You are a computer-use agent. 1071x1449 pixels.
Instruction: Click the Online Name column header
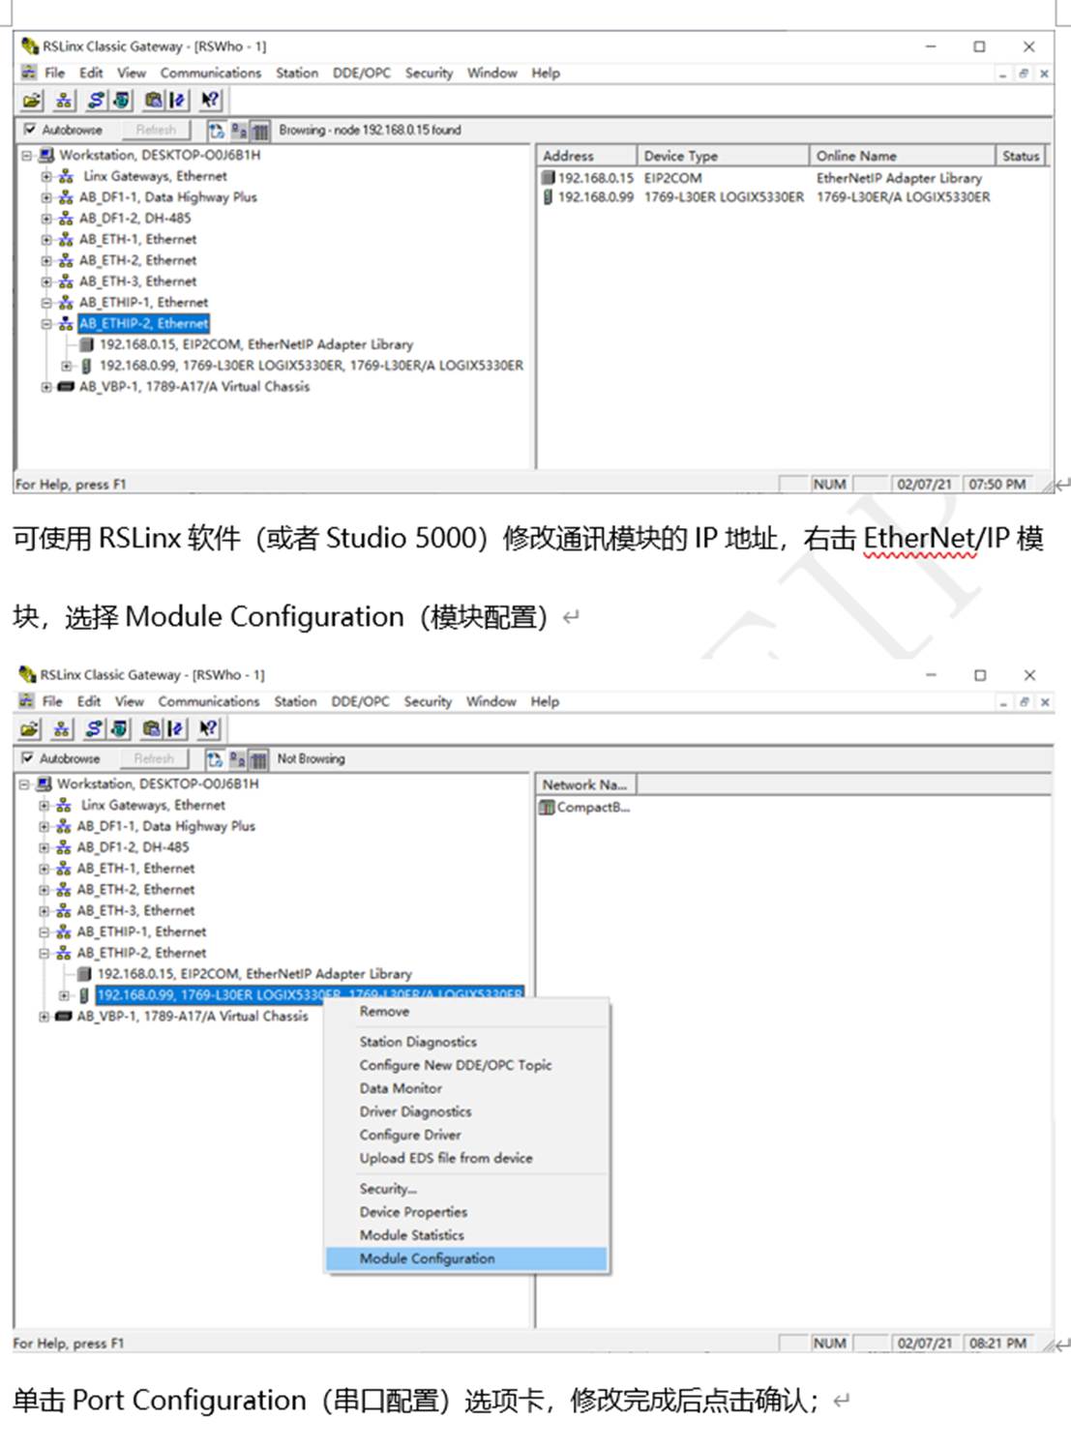click(x=903, y=156)
